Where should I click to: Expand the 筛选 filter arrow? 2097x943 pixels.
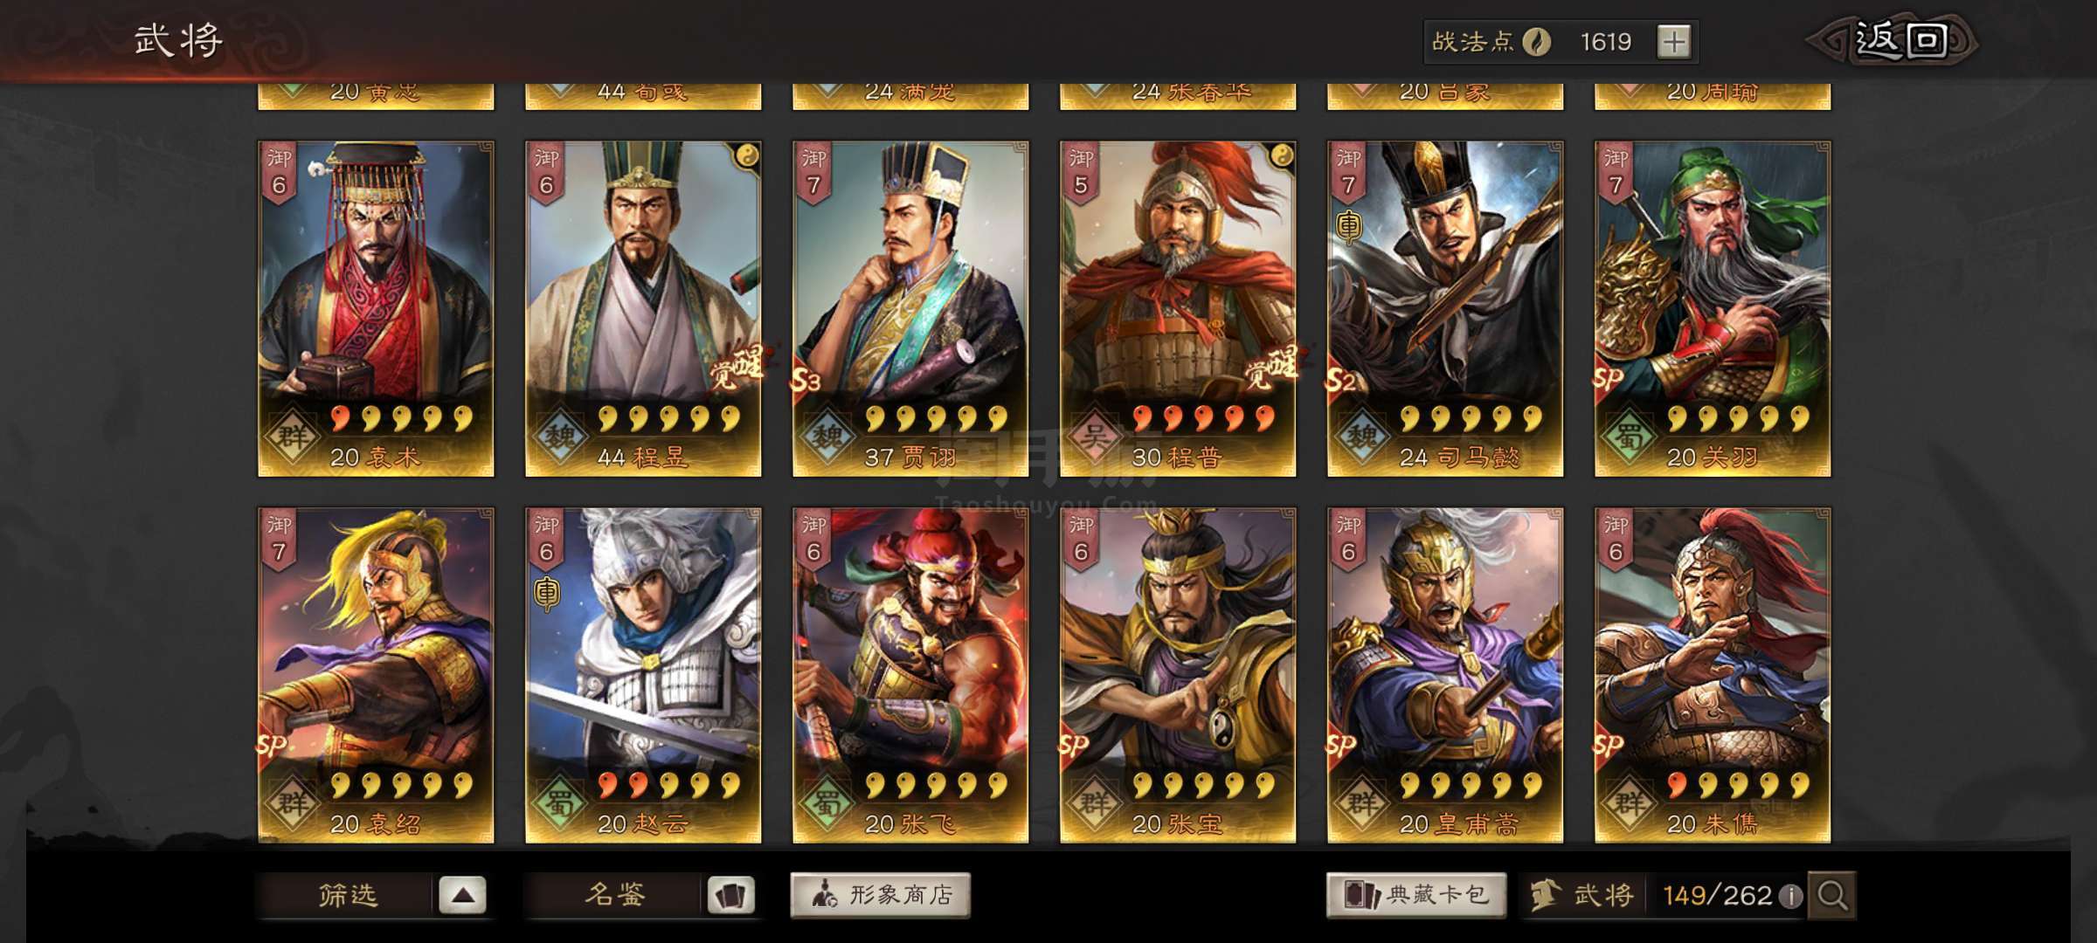pyautogui.click(x=462, y=895)
